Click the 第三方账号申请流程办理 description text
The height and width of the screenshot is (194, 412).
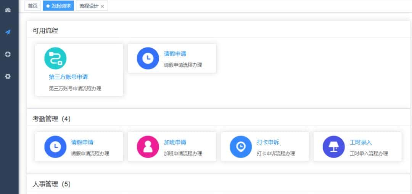click(x=75, y=89)
